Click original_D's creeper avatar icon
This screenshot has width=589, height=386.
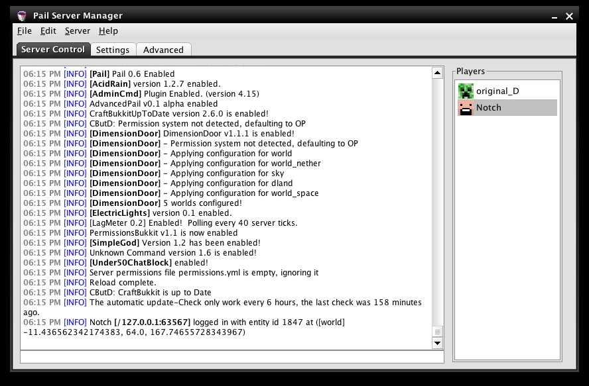click(466, 91)
